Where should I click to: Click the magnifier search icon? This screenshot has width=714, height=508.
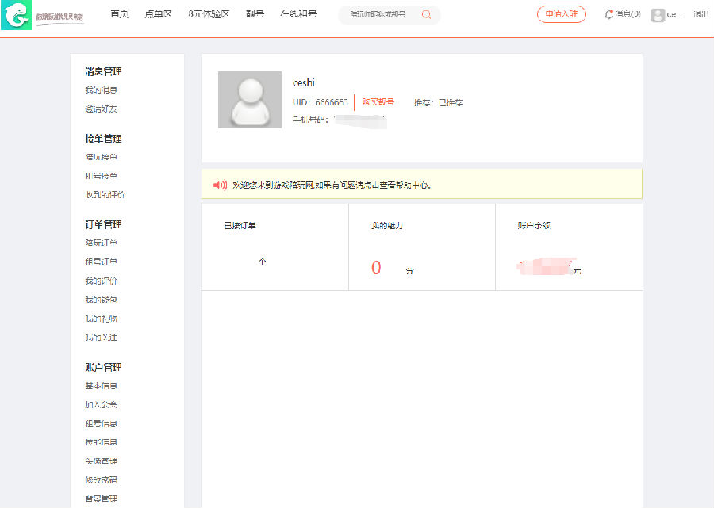[x=427, y=15]
